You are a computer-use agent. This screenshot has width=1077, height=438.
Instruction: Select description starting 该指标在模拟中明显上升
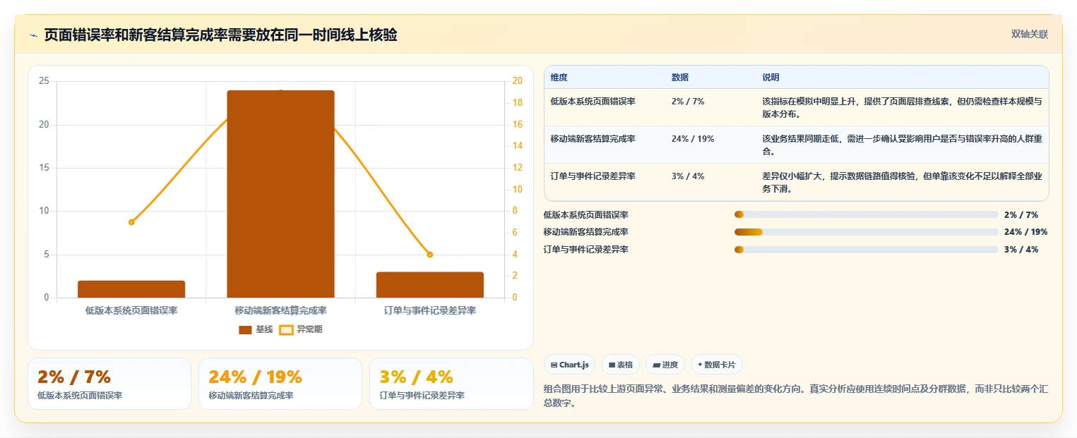[x=902, y=107]
